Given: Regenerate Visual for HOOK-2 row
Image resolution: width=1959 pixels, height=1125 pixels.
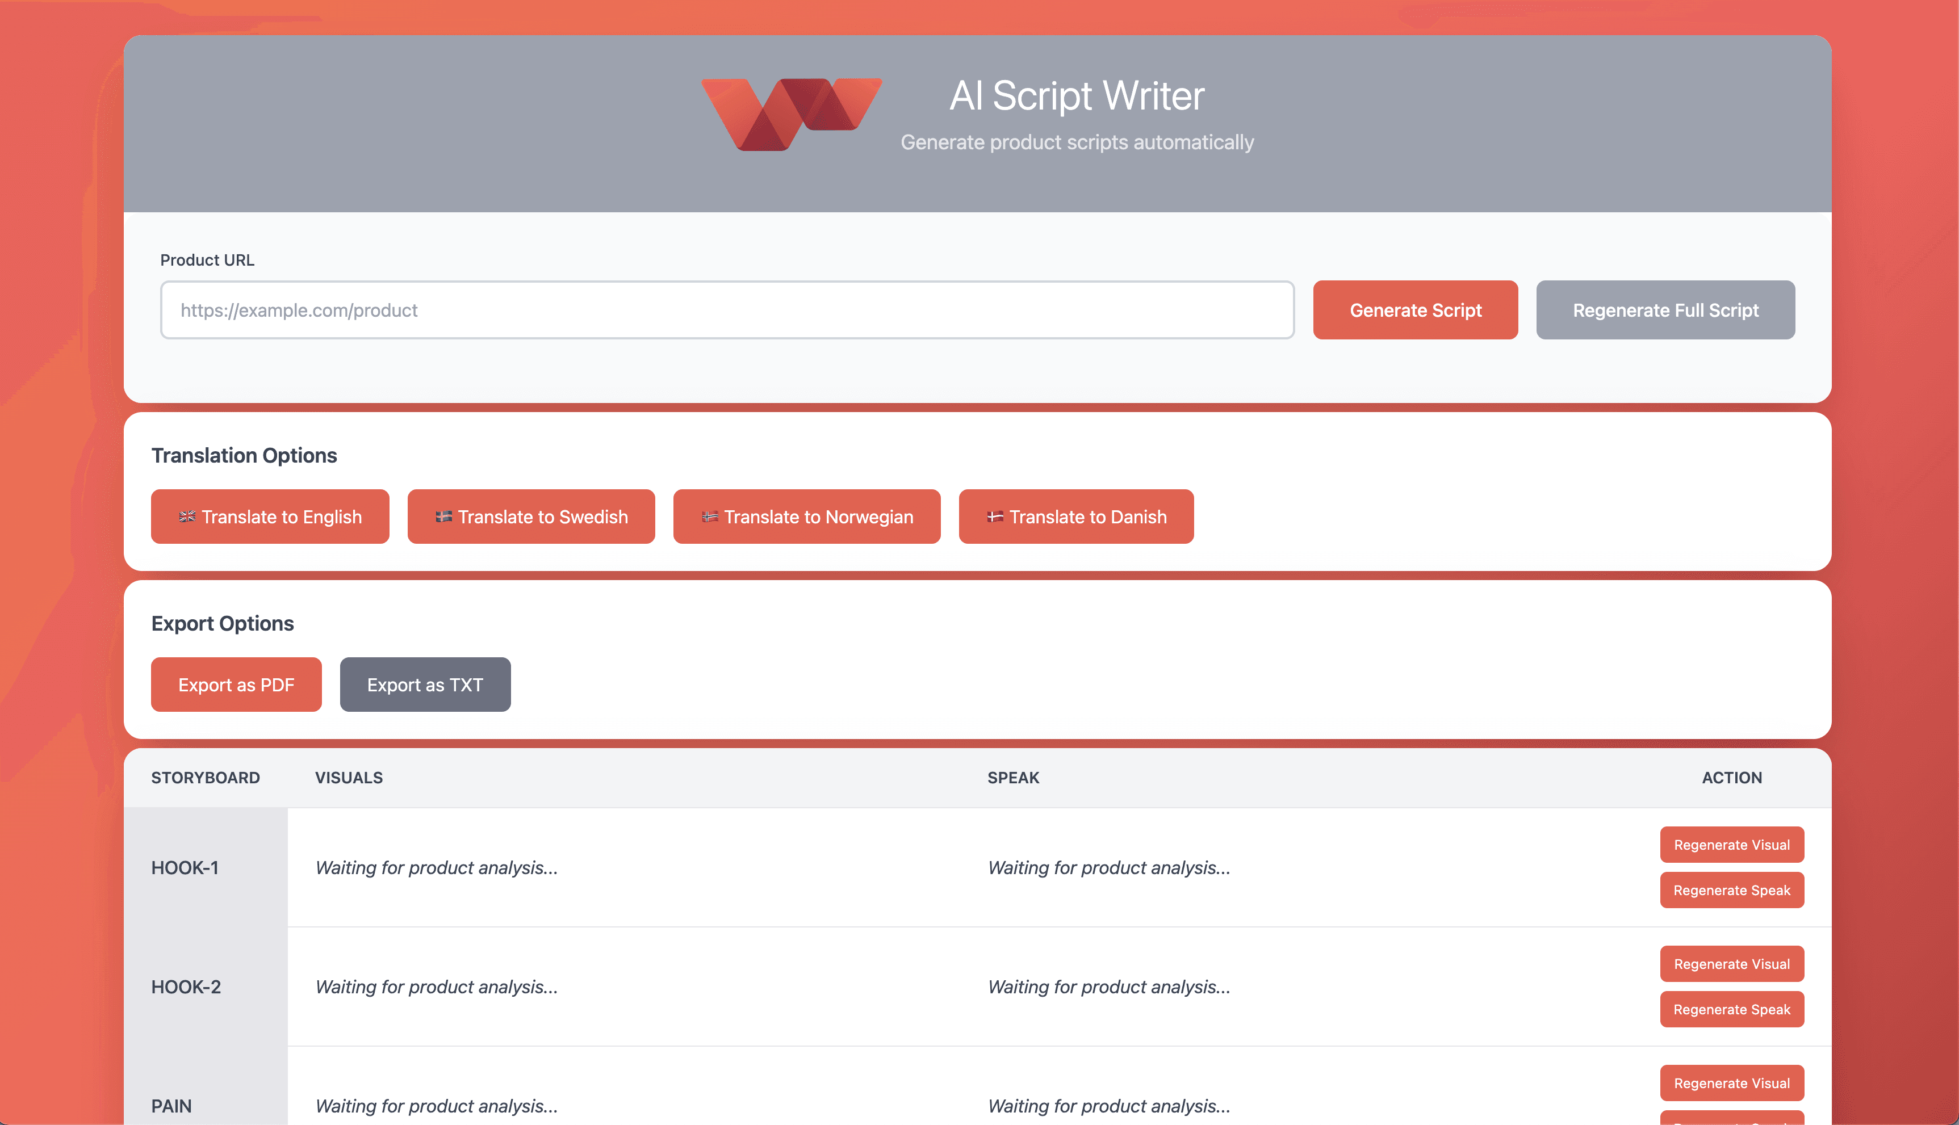Looking at the screenshot, I should [x=1731, y=963].
